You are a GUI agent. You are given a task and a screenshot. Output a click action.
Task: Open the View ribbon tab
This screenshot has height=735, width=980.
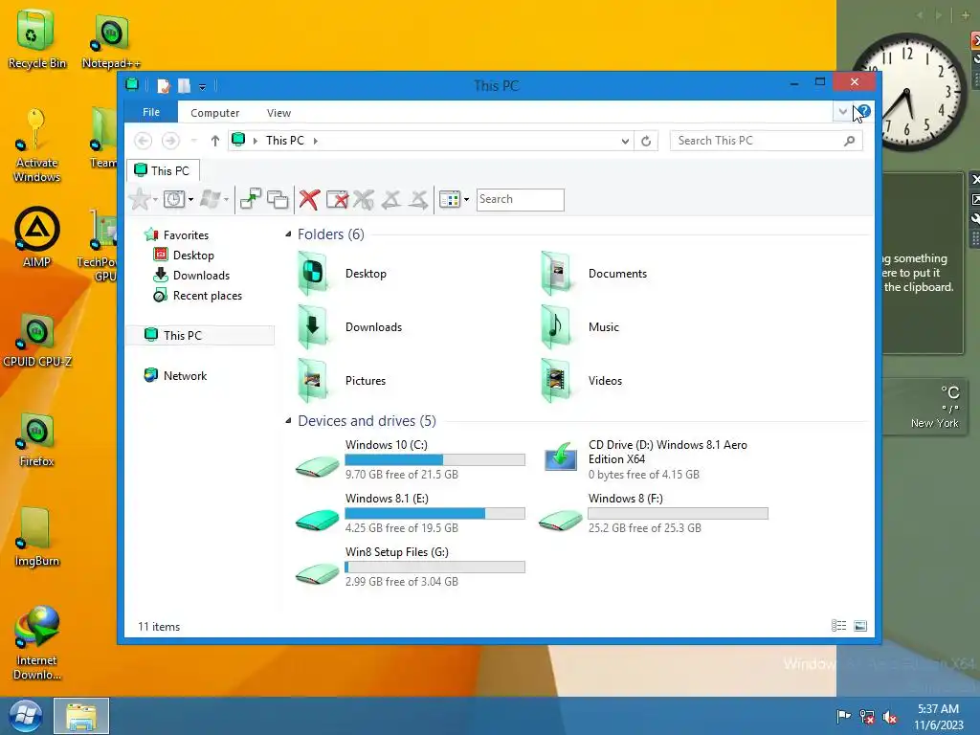click(x=278, y=113)
